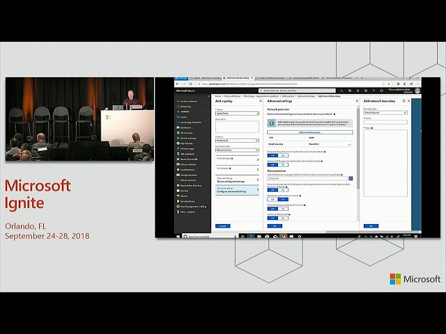Open App Services from the sidebar

pyautogui.click(x=185, y=143)
